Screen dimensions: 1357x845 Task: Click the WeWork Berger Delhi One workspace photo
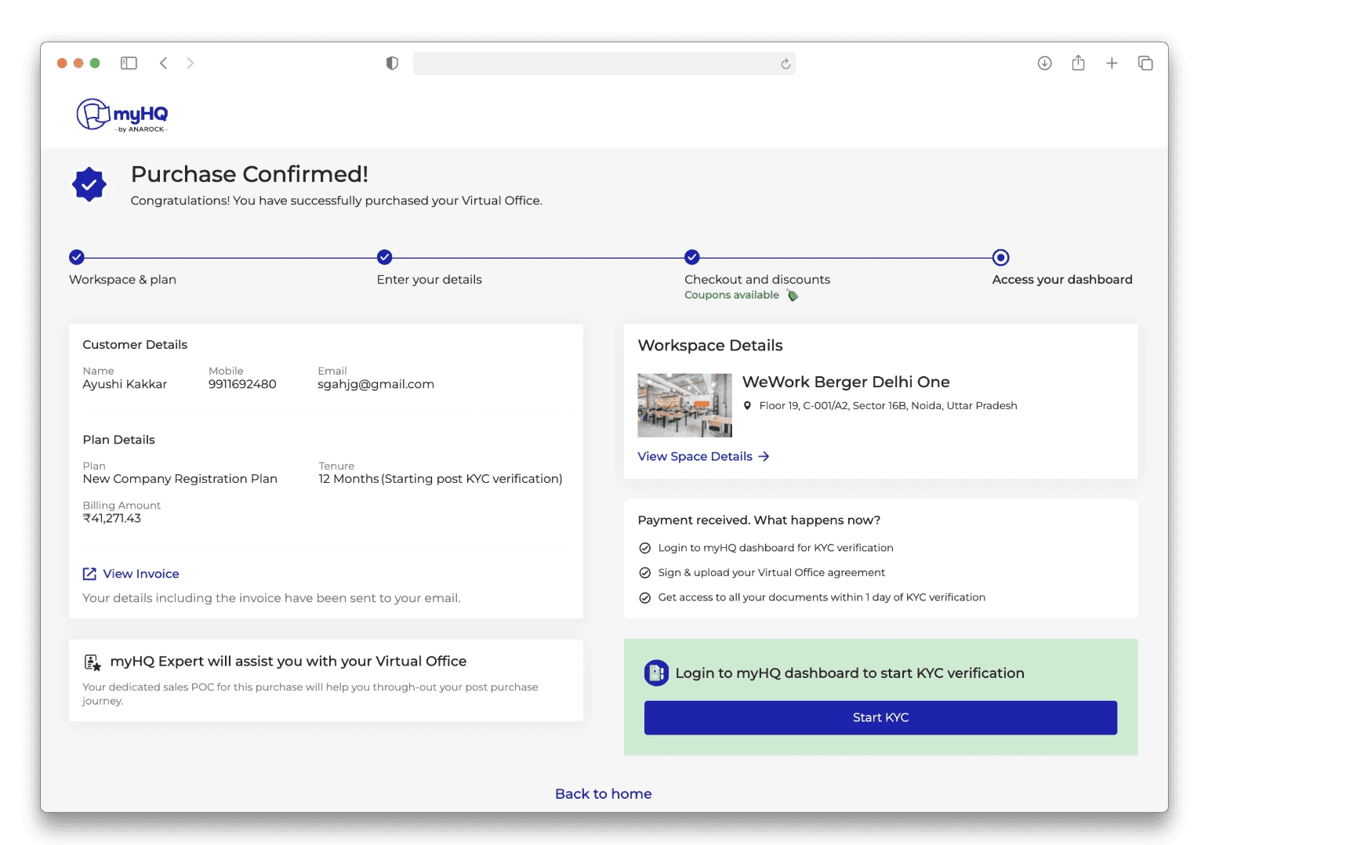pos(684,404)
